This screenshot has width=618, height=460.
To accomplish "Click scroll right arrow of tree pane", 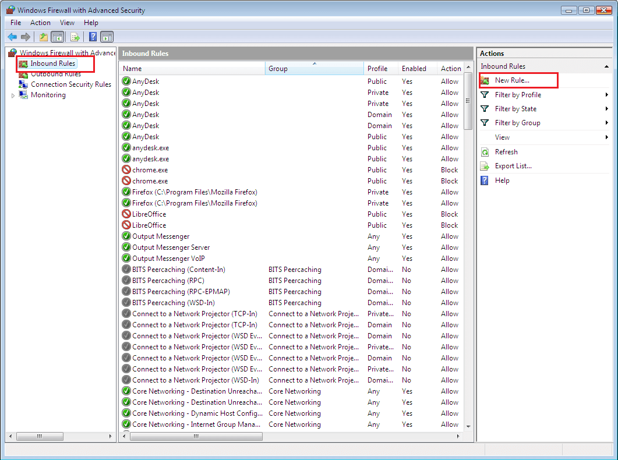I will 110,436.
